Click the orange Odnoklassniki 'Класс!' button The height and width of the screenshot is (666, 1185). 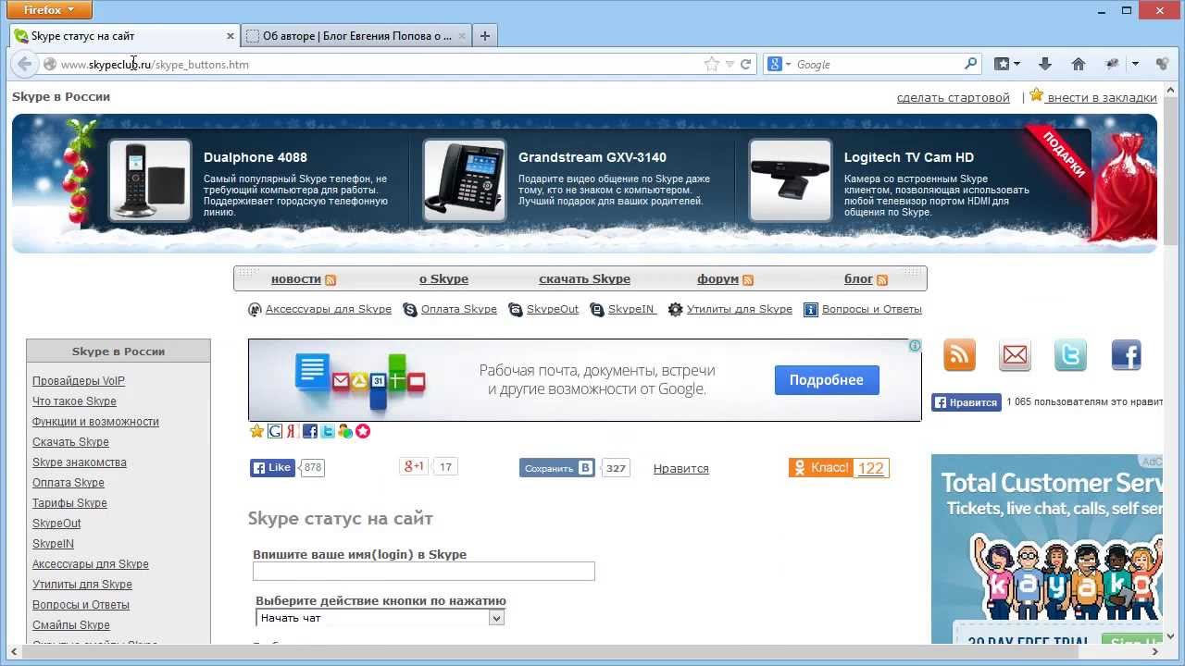[x=820, y=468]
